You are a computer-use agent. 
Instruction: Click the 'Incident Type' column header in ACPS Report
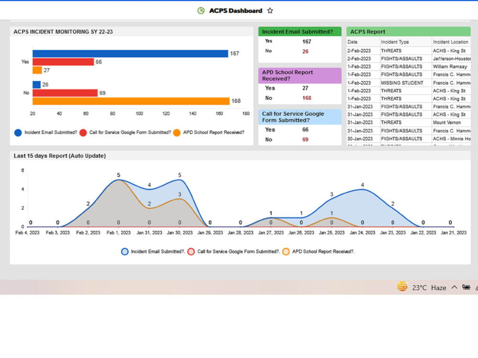(x=394, y=42)
